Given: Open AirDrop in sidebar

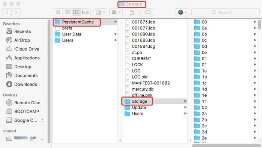Looking at the screenshot, I should pyautogui.click(x=18, y=40).
